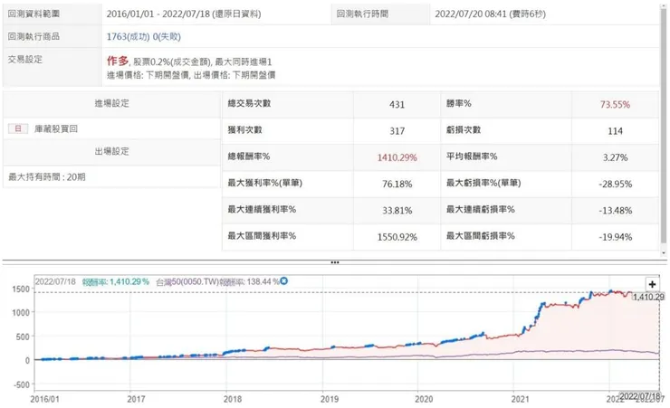Click the value -13.48%
Viewport: 670px width, 408px height.
pyautogui.click(x=616, y=211)
